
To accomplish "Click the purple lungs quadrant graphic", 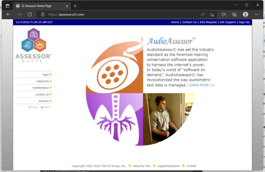I will click(x=115, y=119).
